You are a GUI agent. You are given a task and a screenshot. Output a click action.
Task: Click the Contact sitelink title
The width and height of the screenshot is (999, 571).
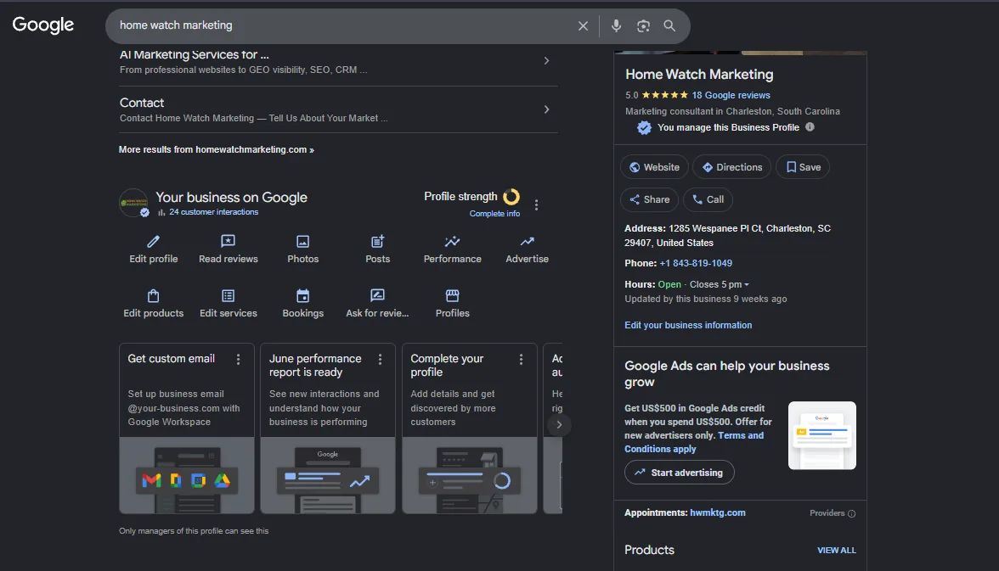coord(141,103)
